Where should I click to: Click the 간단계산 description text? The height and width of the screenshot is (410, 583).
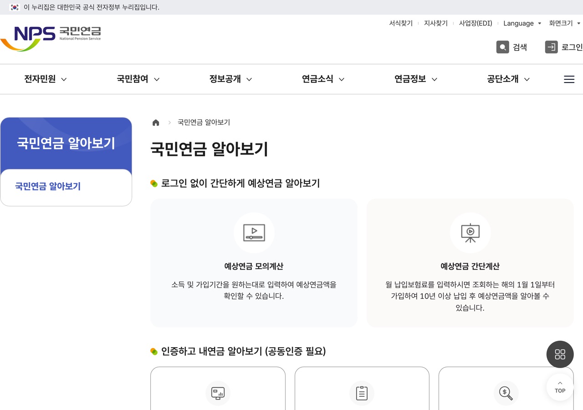click(x=470, y=296)
